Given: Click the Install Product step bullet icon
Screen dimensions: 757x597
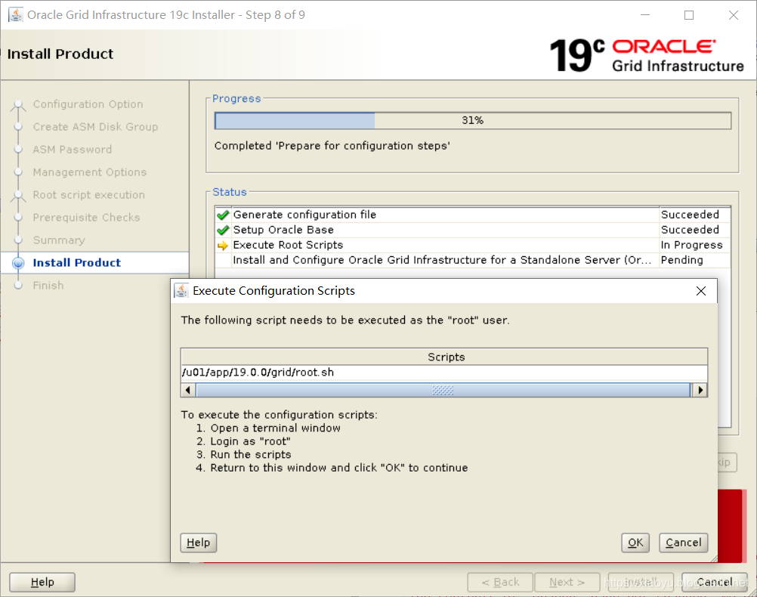Looking at the screenshot, I should pos(18,263).
